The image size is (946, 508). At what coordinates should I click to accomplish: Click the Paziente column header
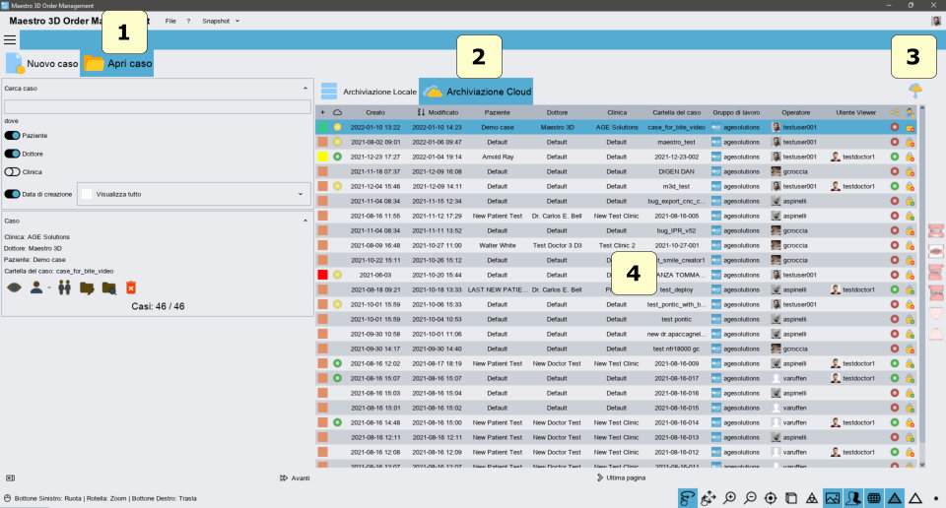tap(497, 112)
